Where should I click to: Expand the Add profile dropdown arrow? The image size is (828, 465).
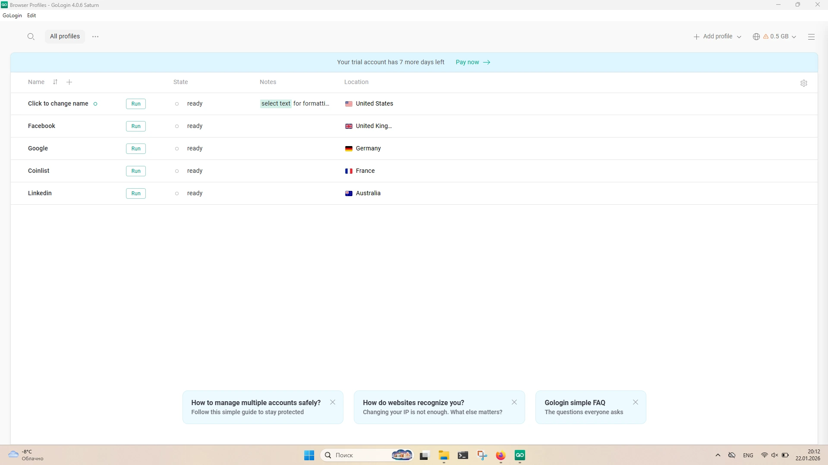pyautogui.click(x=739, y=37)
